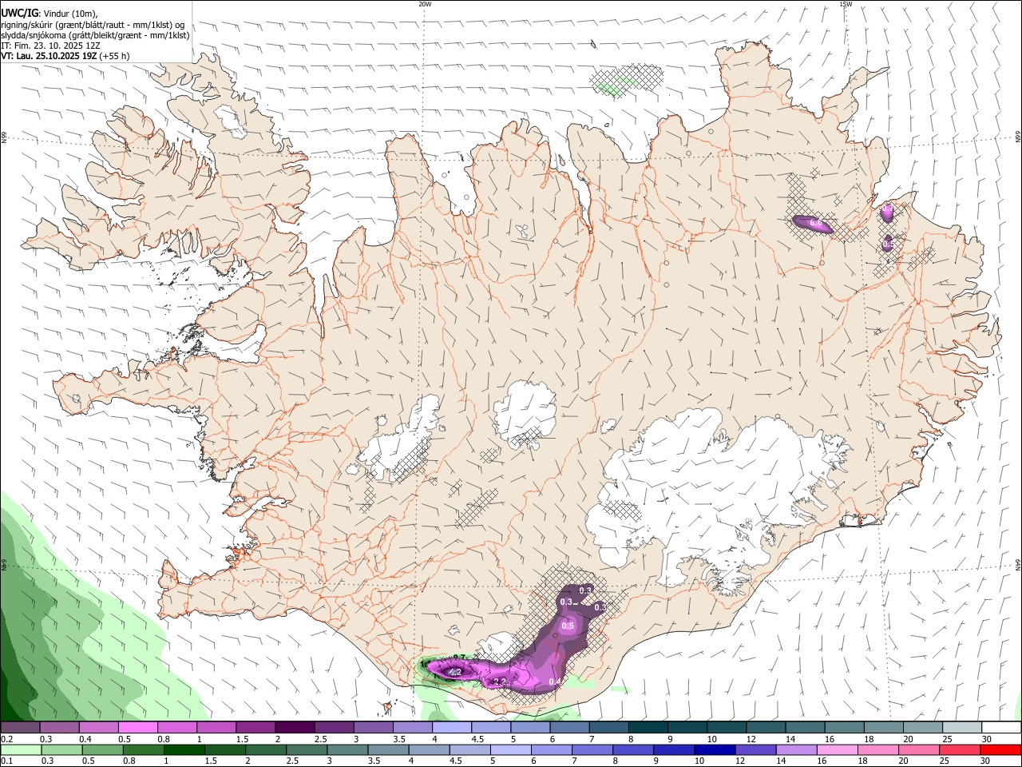Click the crimson 25–30 swatch in lower legend row
Viewport: 1022px width, 767px height.
pyautogui.click(x=960, y=749)
